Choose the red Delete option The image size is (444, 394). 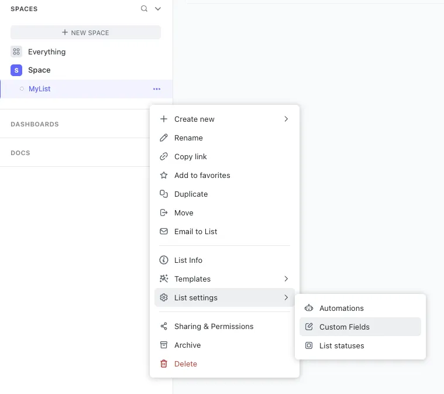click(224, 364)
